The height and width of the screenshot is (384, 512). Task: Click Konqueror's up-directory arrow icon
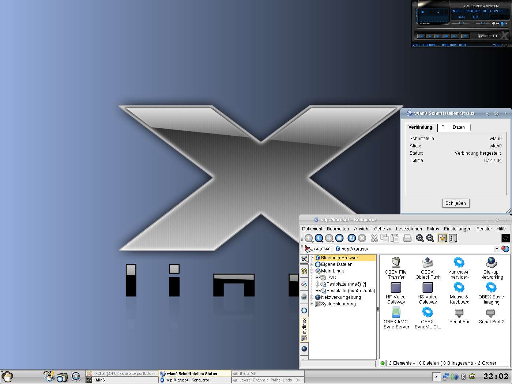309,238
